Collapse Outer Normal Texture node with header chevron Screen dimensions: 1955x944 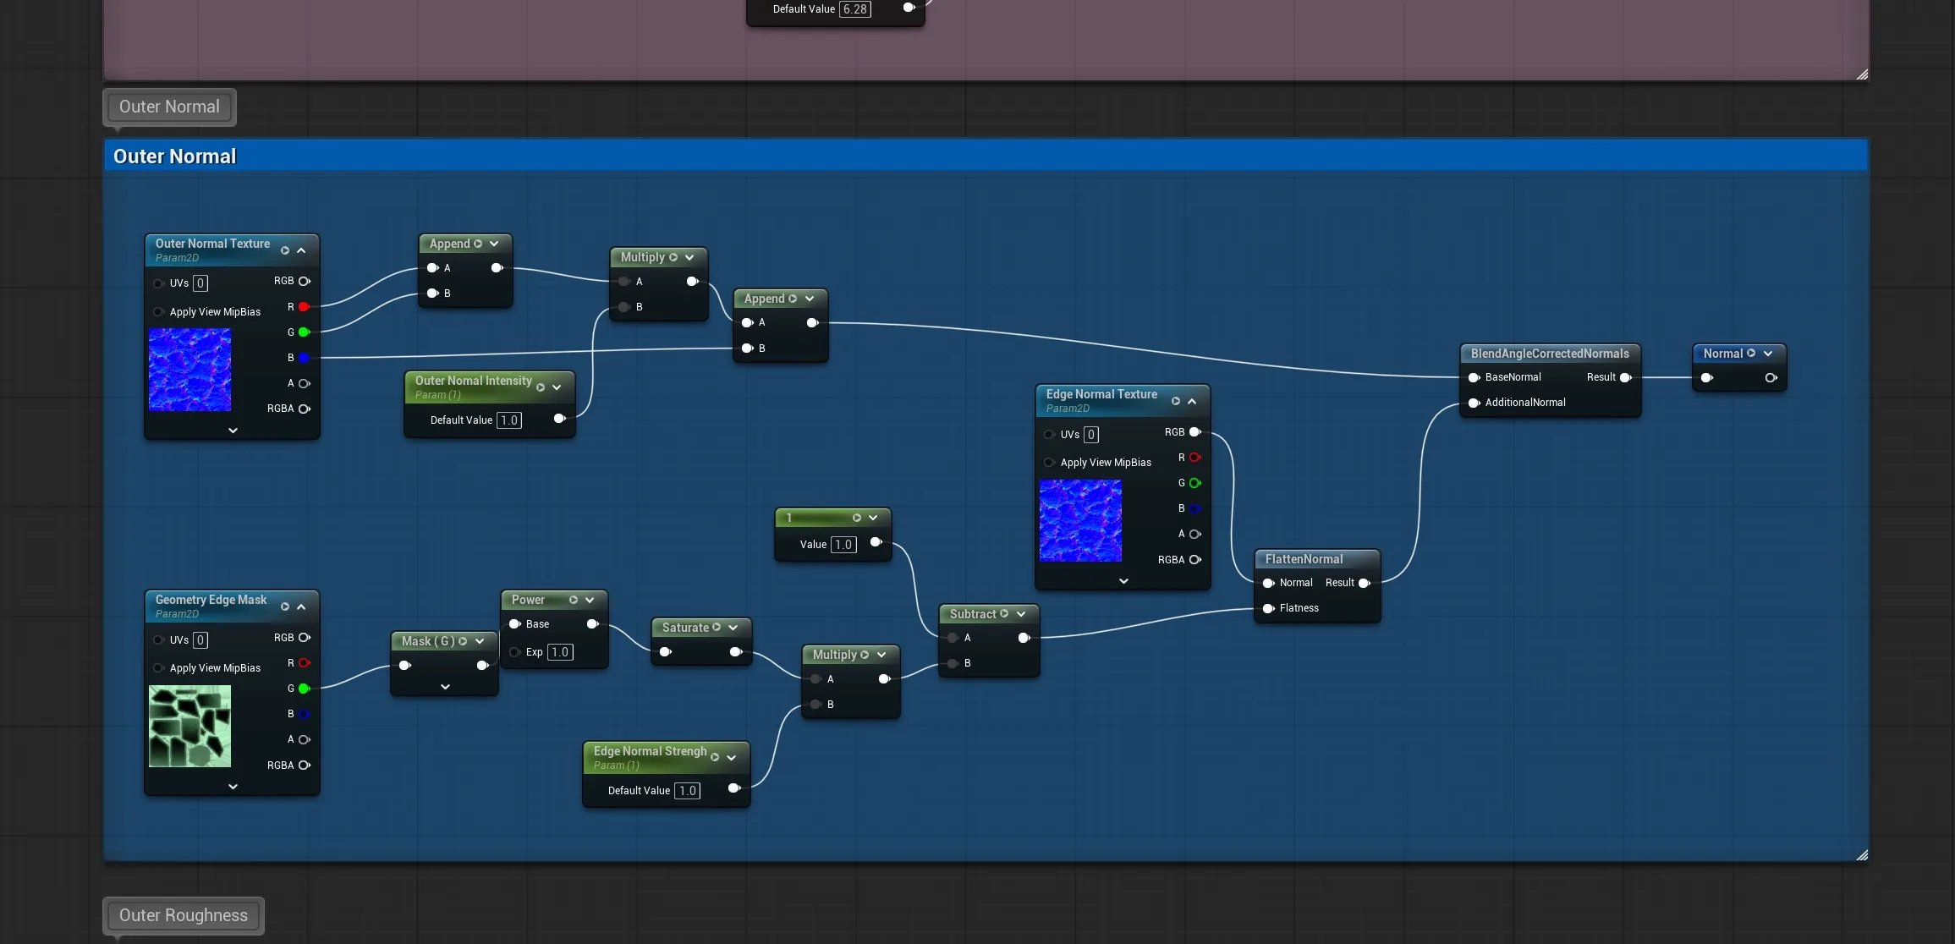click(x=301, y=250)
